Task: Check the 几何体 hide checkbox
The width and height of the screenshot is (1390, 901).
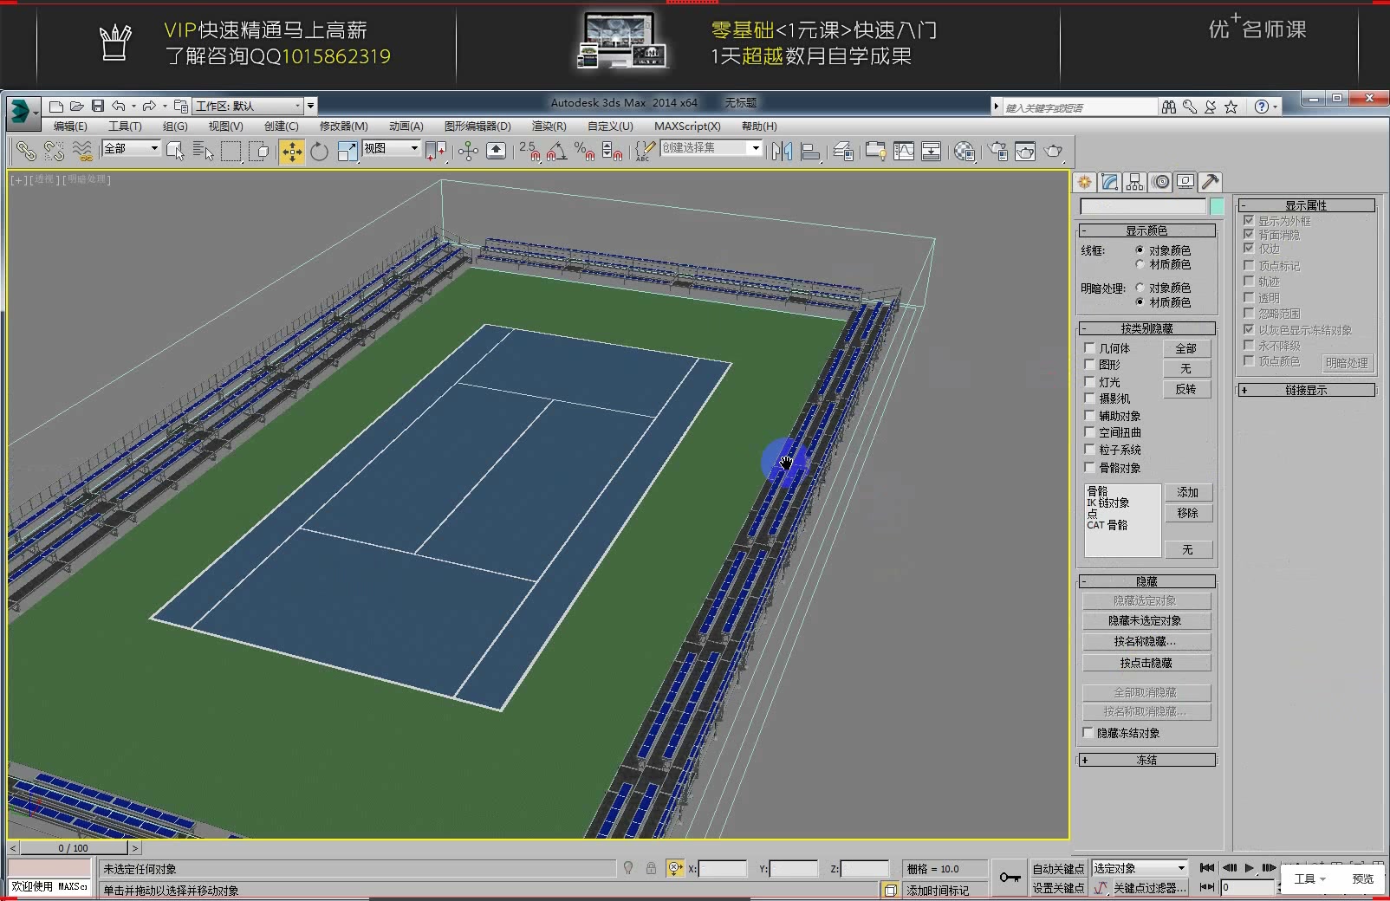Action: (x=1090, y=347)
